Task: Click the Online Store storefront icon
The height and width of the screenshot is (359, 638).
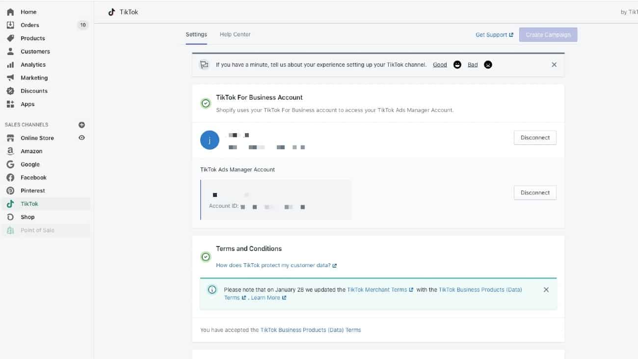Action: [x=10, y=138]
